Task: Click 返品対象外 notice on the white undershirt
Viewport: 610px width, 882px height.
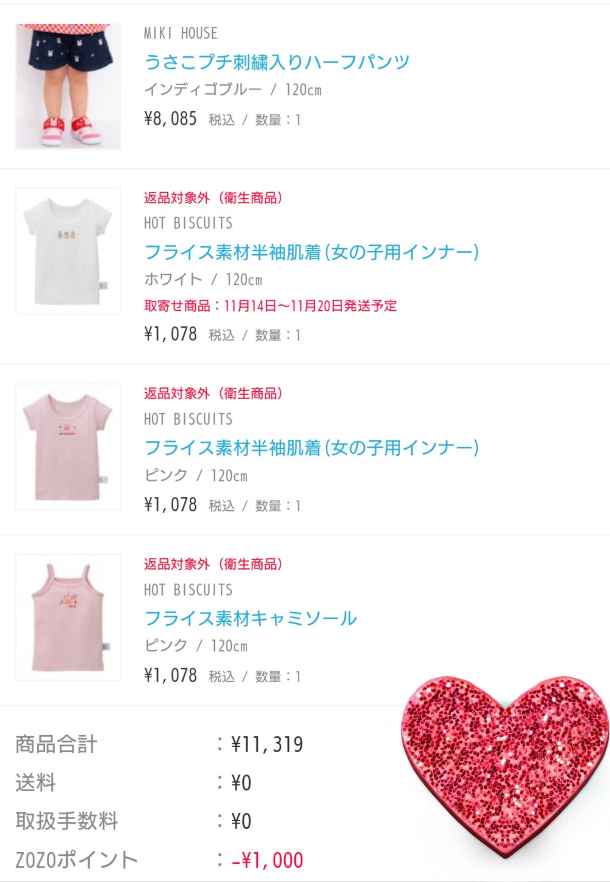Action: click(x=213, y=198)
